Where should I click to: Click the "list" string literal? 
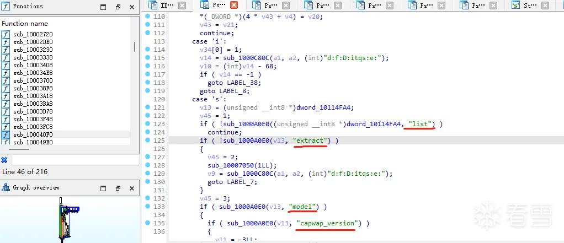tap(420, 124)
